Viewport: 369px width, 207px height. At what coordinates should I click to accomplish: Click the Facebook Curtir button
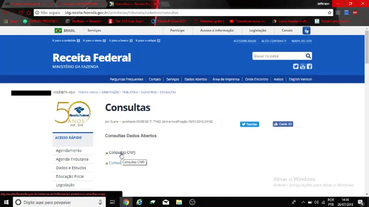click(x=283, y=124)
